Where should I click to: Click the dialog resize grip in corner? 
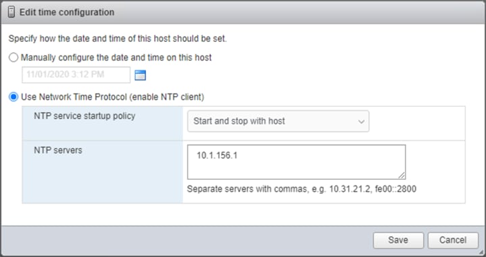click(482, 253)
